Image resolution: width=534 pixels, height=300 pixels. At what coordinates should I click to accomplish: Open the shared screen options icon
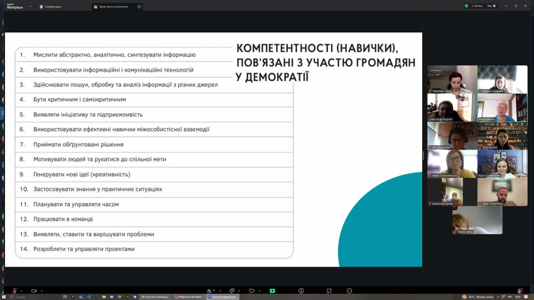pyautogui.click(x=139, y=7)
